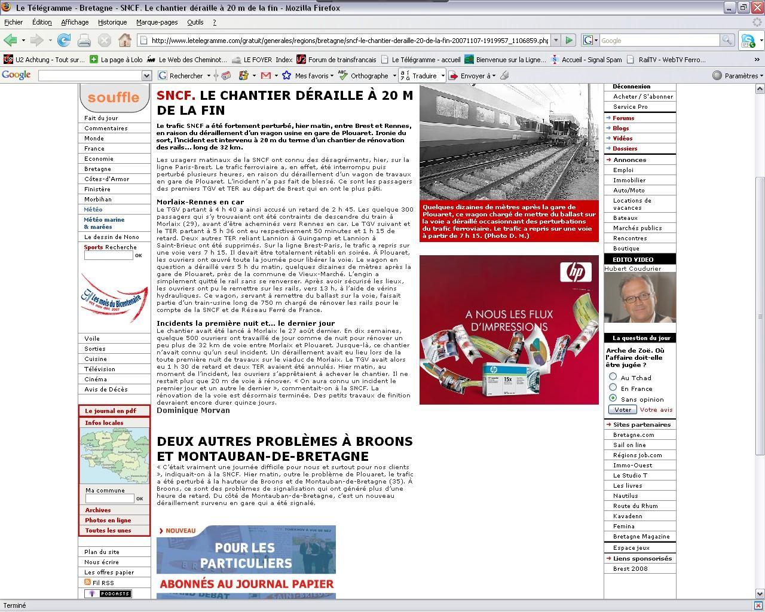The width and height of the screenshot is (765, 612).
Task: Open the Forward button history dropdown arrow
Action: tap(50, 41)
